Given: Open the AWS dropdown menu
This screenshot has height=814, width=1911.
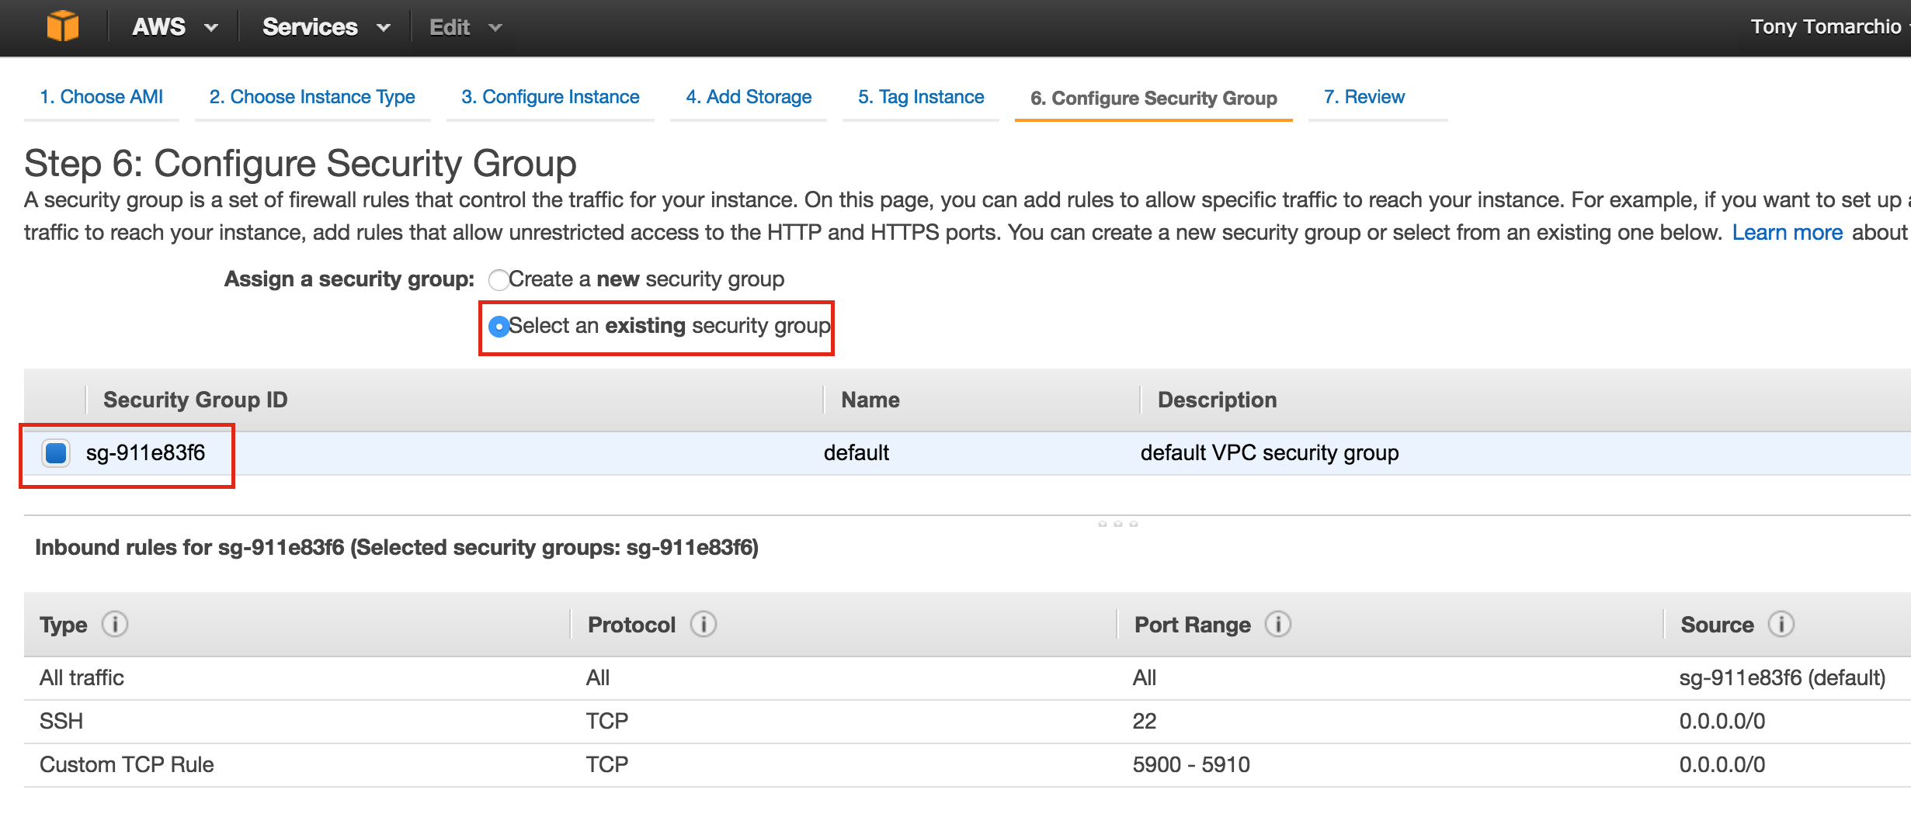Looking at the screenshot, I should pos(175,27).
